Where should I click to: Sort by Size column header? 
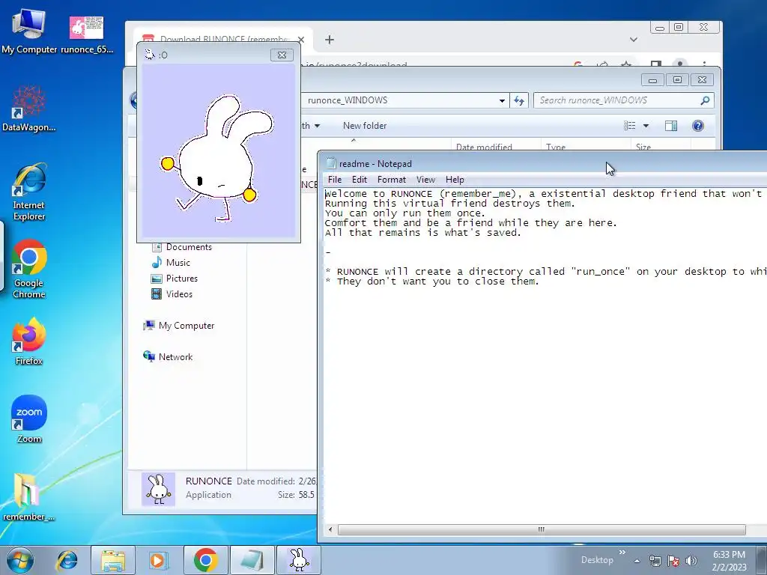pyautogui.click(x=661, y=146)
